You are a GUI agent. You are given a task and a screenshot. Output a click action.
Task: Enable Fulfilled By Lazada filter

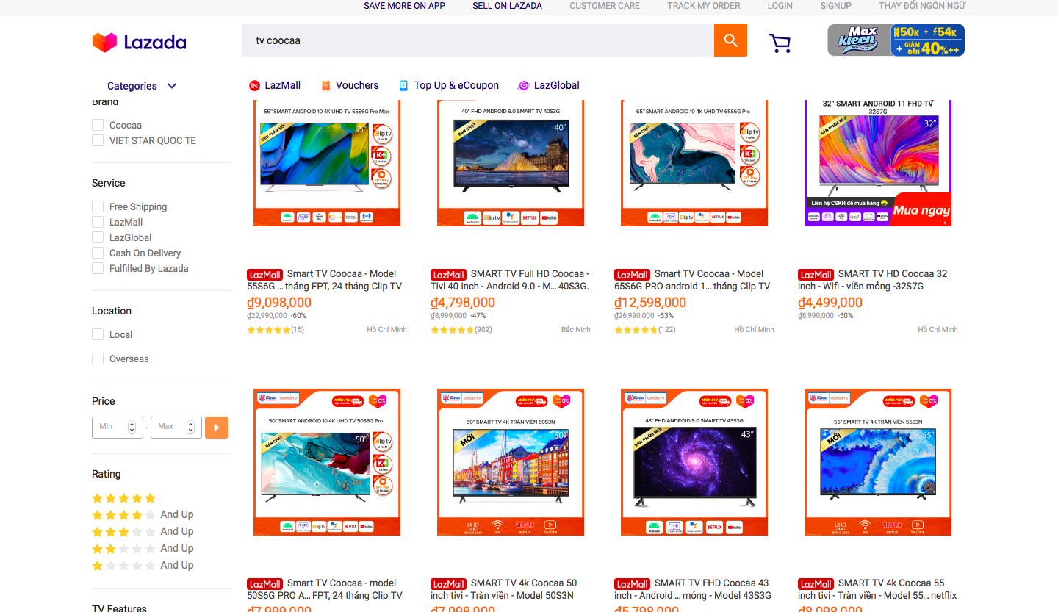[98, 268]
